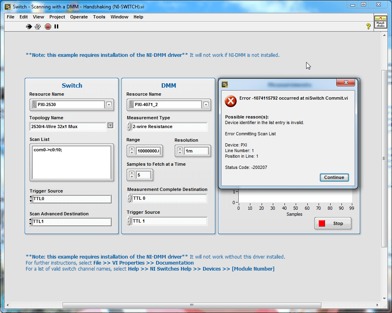Click the Run arrow toolbar icon

click(29, 26)
